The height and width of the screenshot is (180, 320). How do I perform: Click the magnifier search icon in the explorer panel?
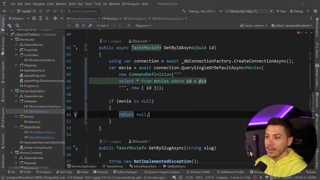point(17,25)
